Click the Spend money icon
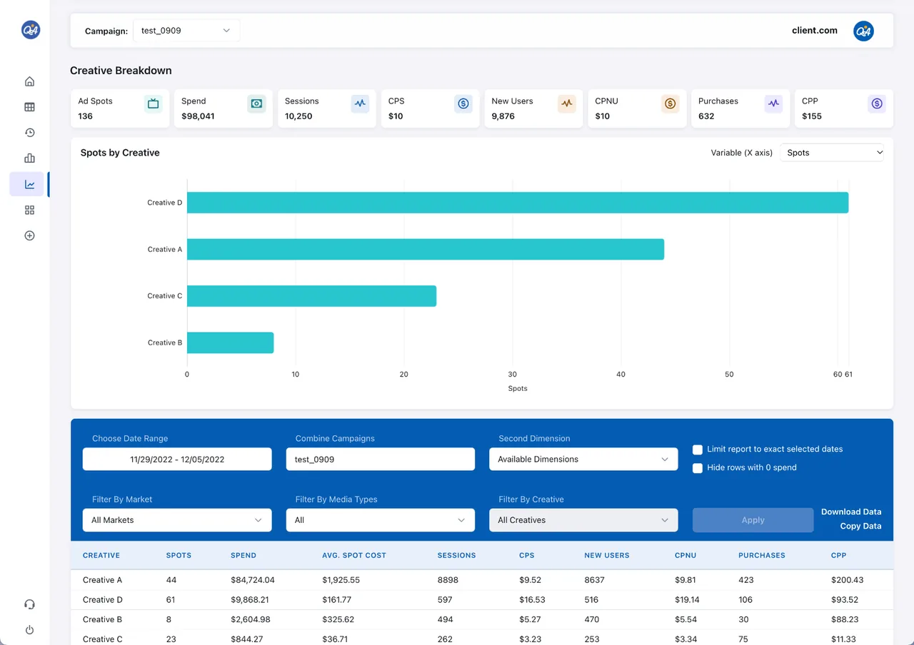Image resolution: width=914 pixels, height=645 pixels. pos(256,103)
